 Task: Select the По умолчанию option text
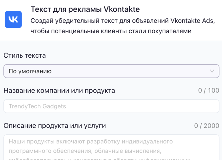(x=30, y=71)
